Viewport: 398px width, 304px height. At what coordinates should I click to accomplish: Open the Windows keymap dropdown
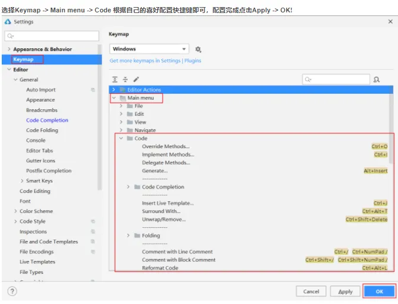click(x=149, y=49)
